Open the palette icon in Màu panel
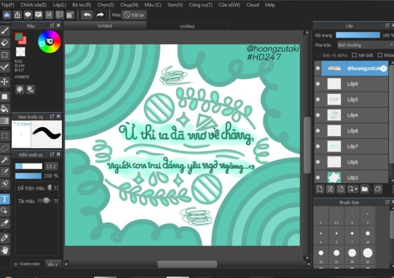The image size is (394, 278). point(20,89)
